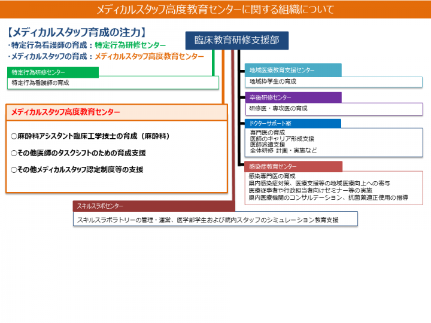Image resolution: width=431 pixels, height=323 pixels.
Task: Click the purple 卒後研修センター header
Action: [293, 97]
